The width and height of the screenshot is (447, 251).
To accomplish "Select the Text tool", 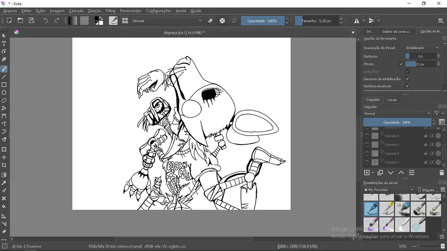I will tap(4, 44).
